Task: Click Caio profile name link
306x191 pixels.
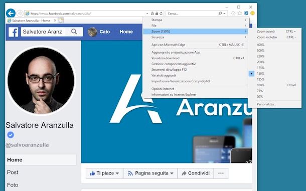Action: click(x=105, y=32)
